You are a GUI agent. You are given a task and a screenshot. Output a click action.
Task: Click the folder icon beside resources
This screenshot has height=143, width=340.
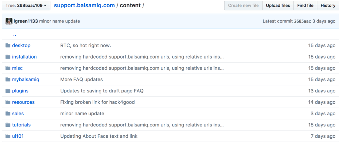(x=8, y=102)
